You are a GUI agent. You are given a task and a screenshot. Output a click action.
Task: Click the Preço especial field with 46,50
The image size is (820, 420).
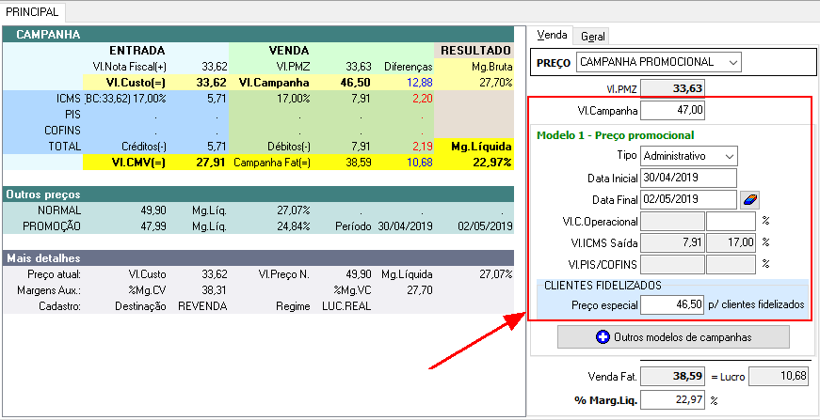click(x=672, y=304)
